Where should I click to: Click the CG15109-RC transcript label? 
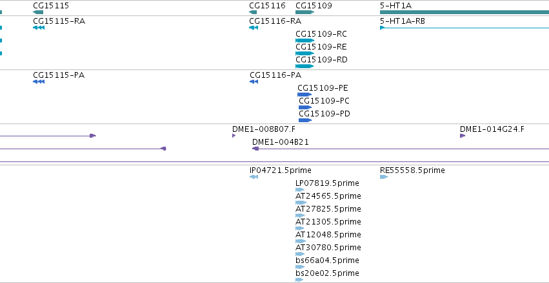321,34
